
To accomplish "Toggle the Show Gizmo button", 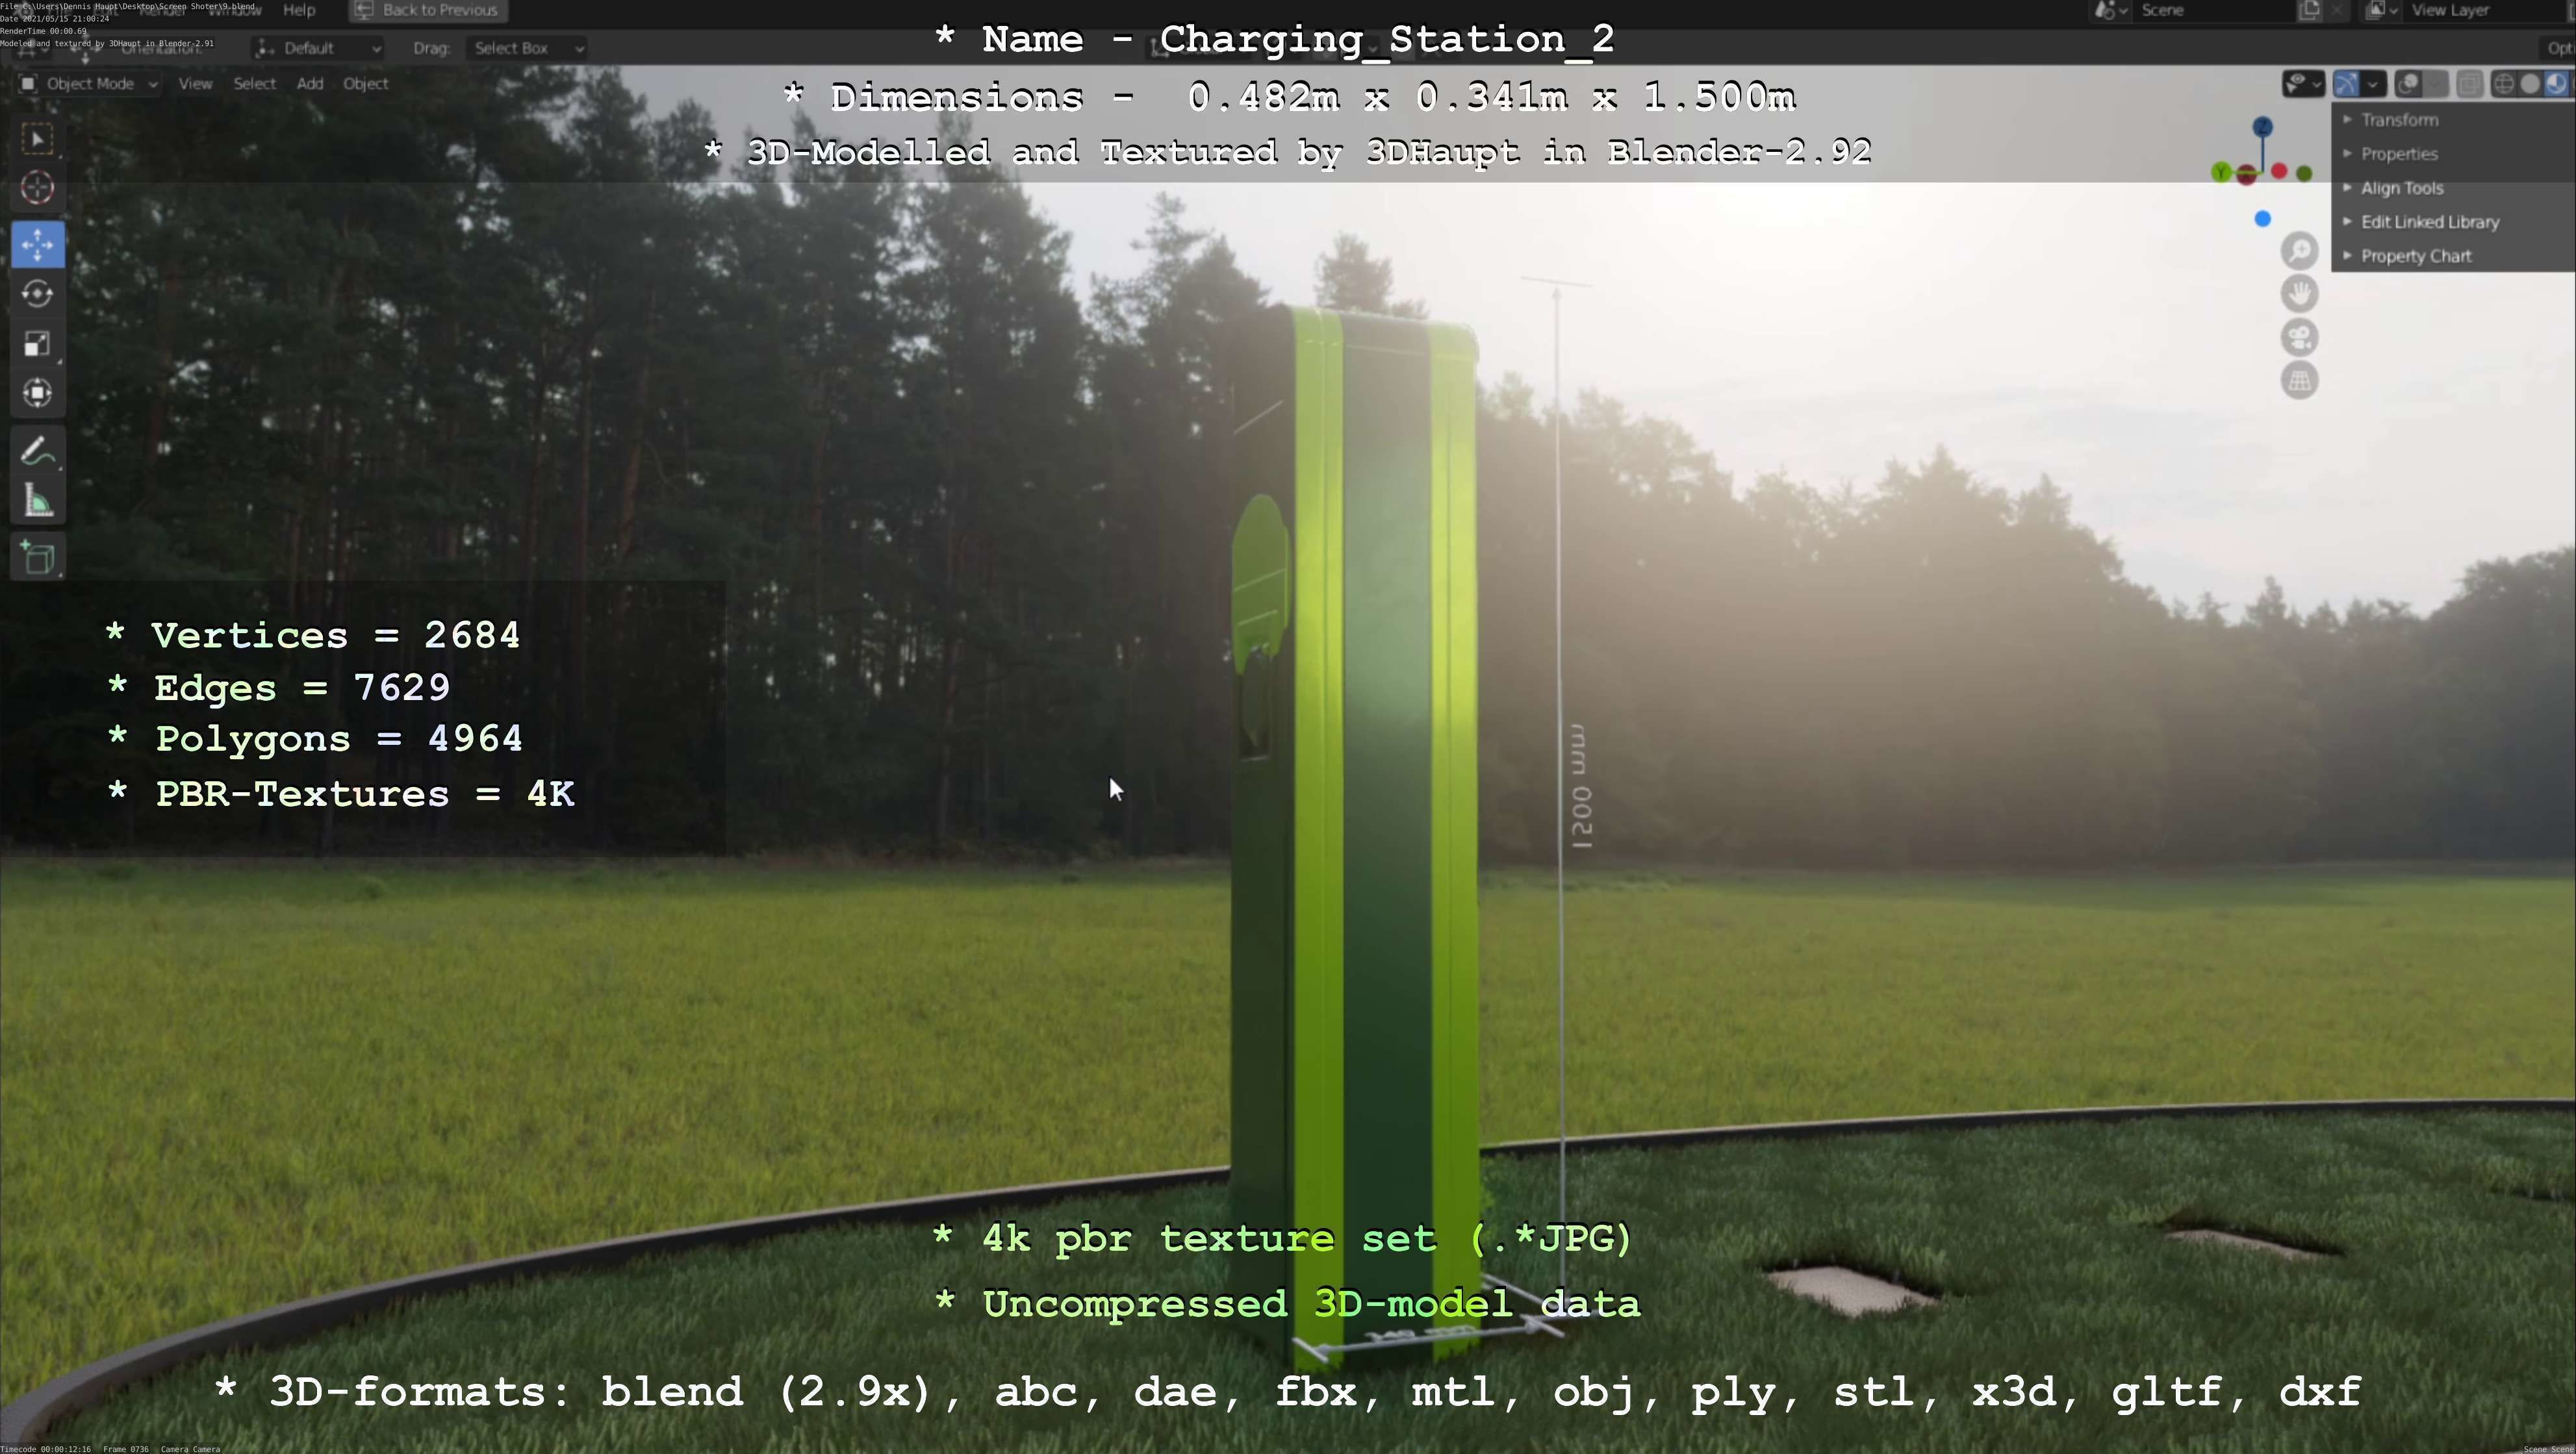I will click(2346, 84).
